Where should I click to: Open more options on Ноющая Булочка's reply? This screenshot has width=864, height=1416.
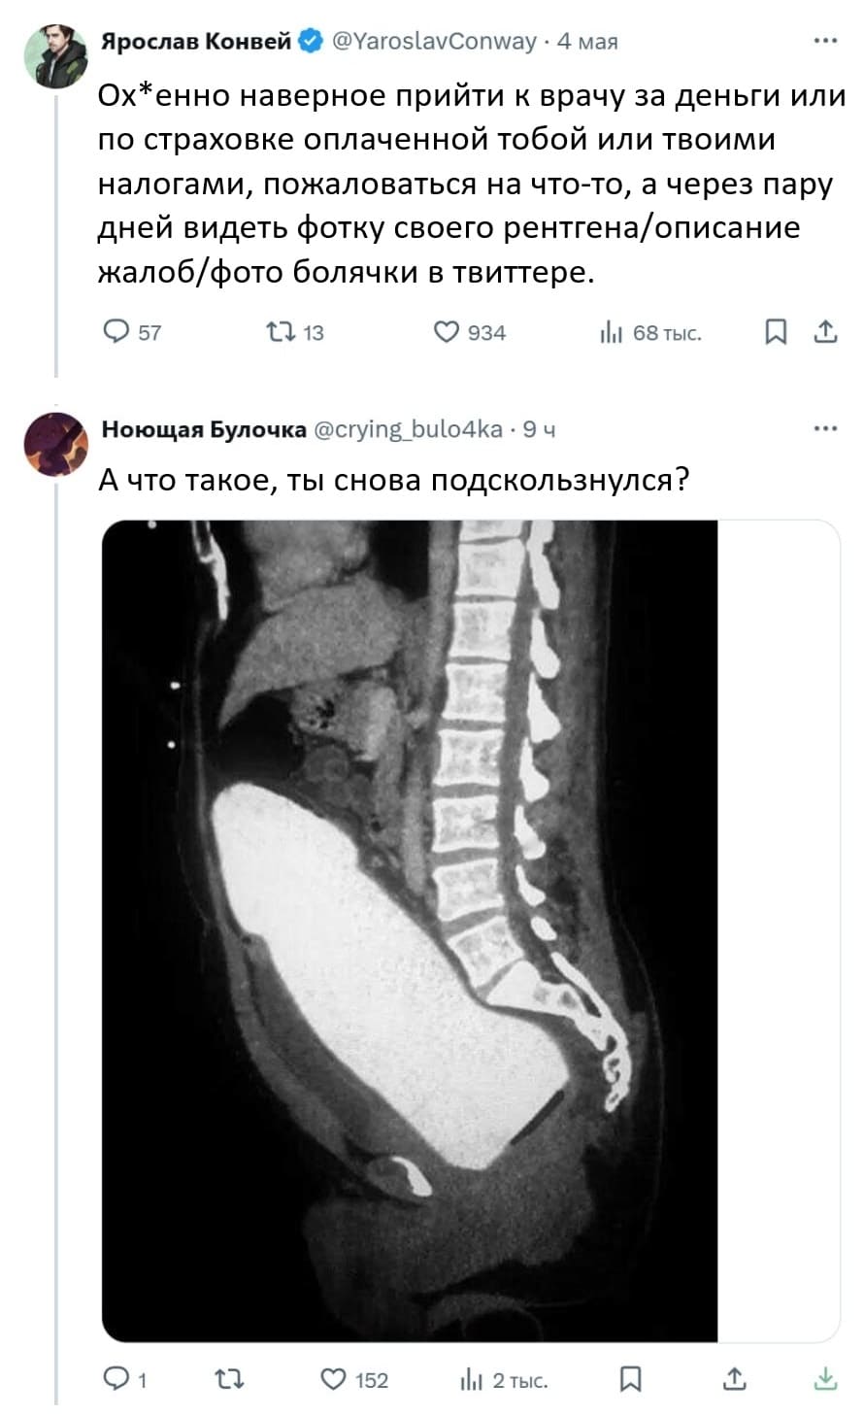point(825,428)
